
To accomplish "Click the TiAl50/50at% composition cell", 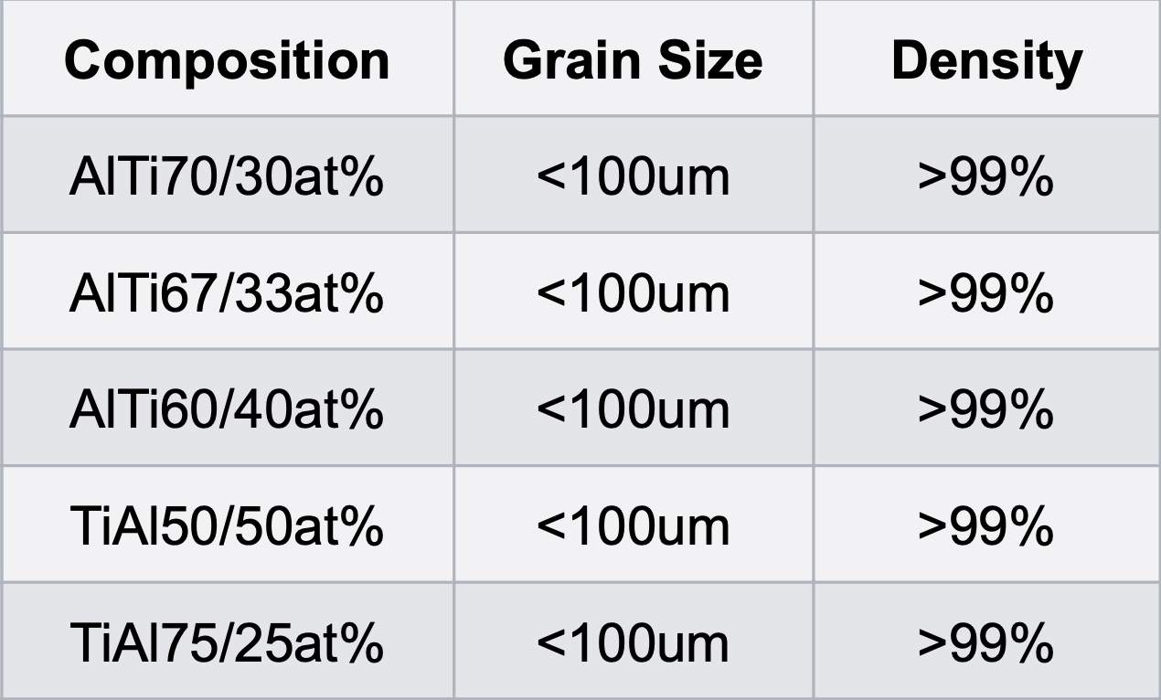I will click(x=226, y=526).
